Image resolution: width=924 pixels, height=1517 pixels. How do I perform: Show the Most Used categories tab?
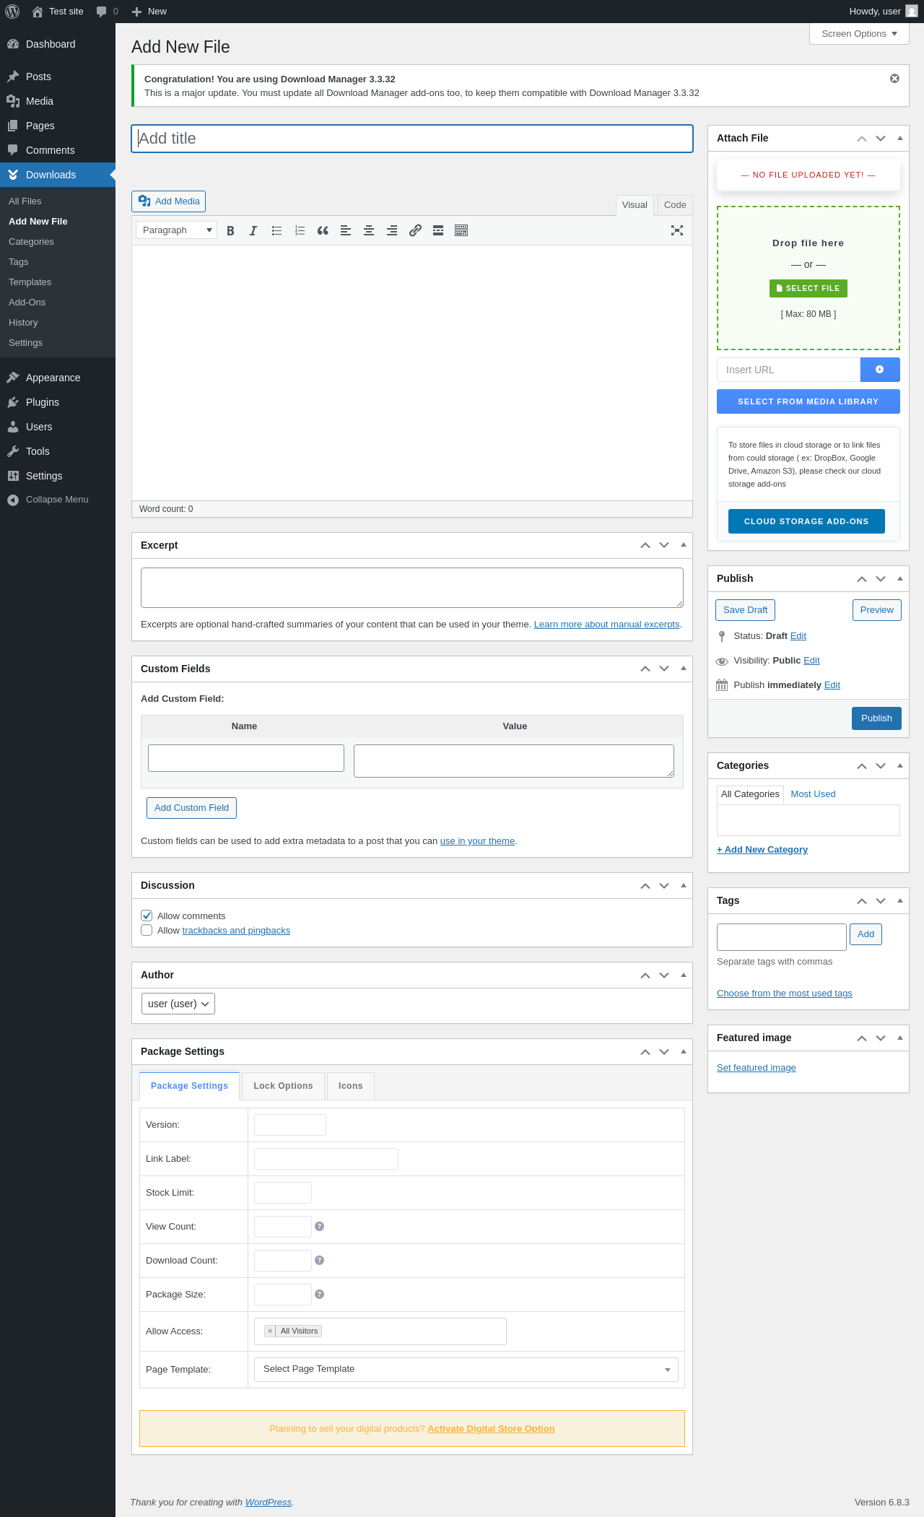[813, 794]
